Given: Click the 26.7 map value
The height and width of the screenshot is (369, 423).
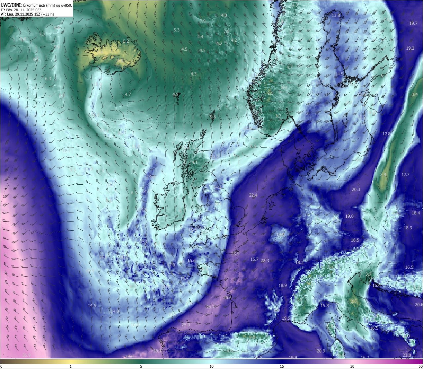Looking at the screenshot, I should [210, 307].
